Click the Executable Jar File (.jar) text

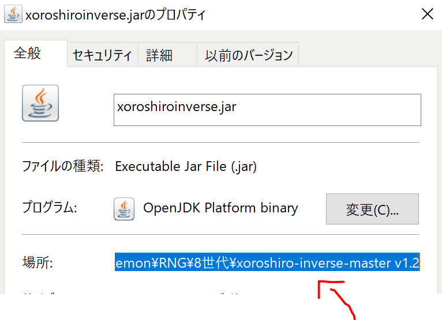point(186,166)
